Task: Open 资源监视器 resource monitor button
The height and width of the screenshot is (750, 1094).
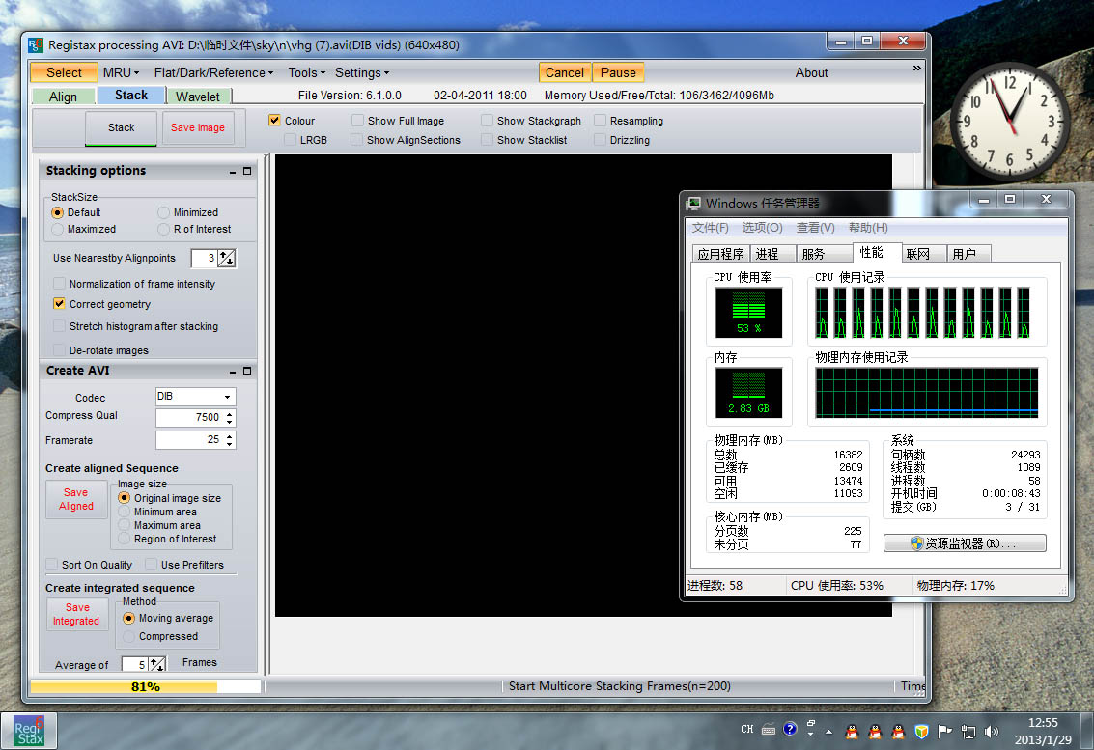Action: (x=965, y=543)
